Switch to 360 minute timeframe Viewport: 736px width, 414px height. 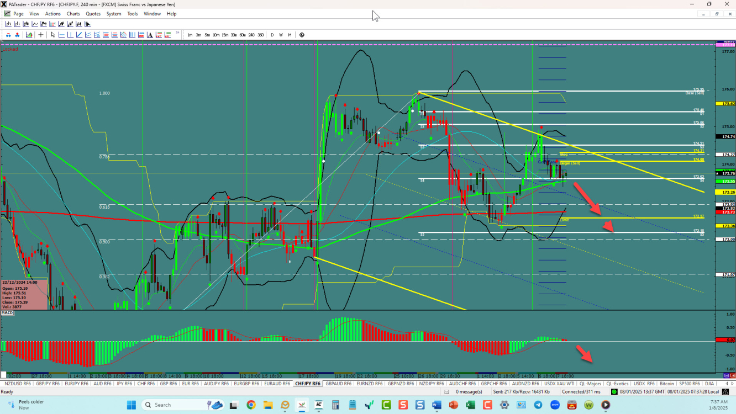[261, 35]
